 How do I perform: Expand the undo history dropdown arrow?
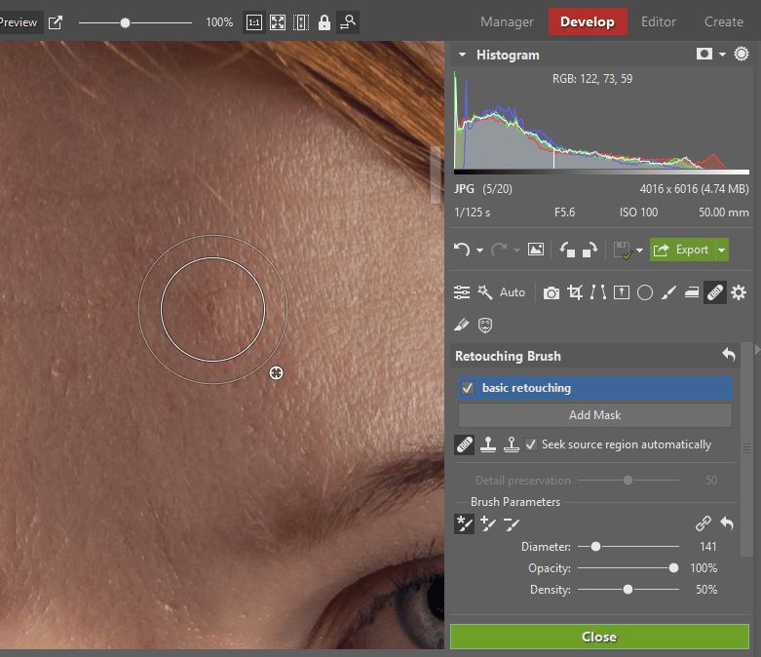pyautogui.click(x=479, y=251)
